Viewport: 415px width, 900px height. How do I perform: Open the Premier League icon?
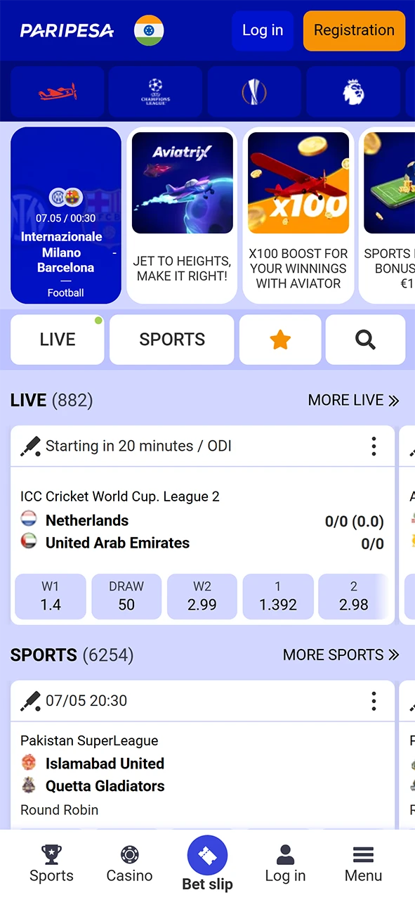pyautogui.click(x=353, y=91)
